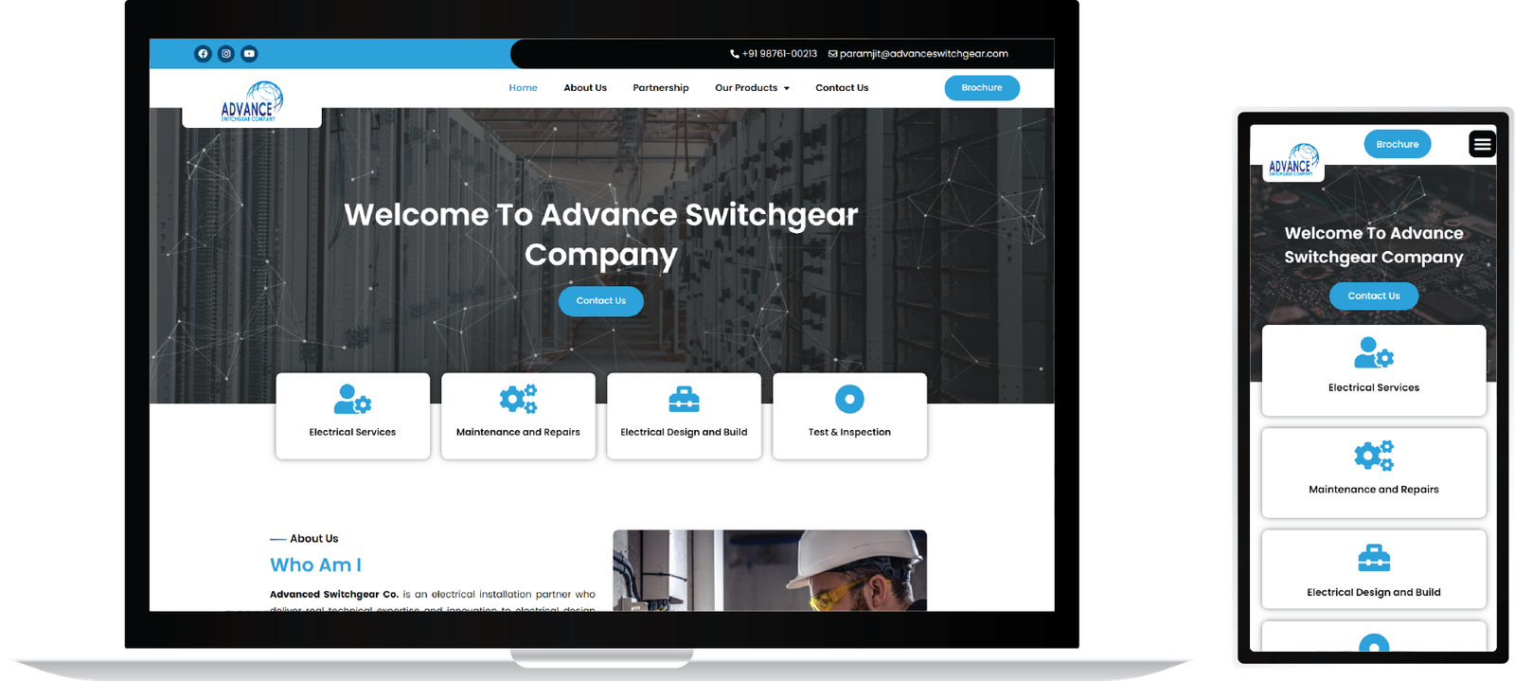Open the YouTube social icon
The width and height of the screenshot is (1515, 681).
(249, 54)
